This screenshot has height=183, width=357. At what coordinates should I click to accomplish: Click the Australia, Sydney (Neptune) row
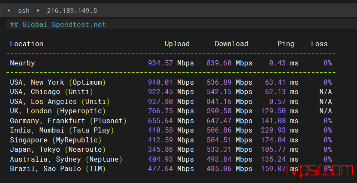[x=66, y=159]
